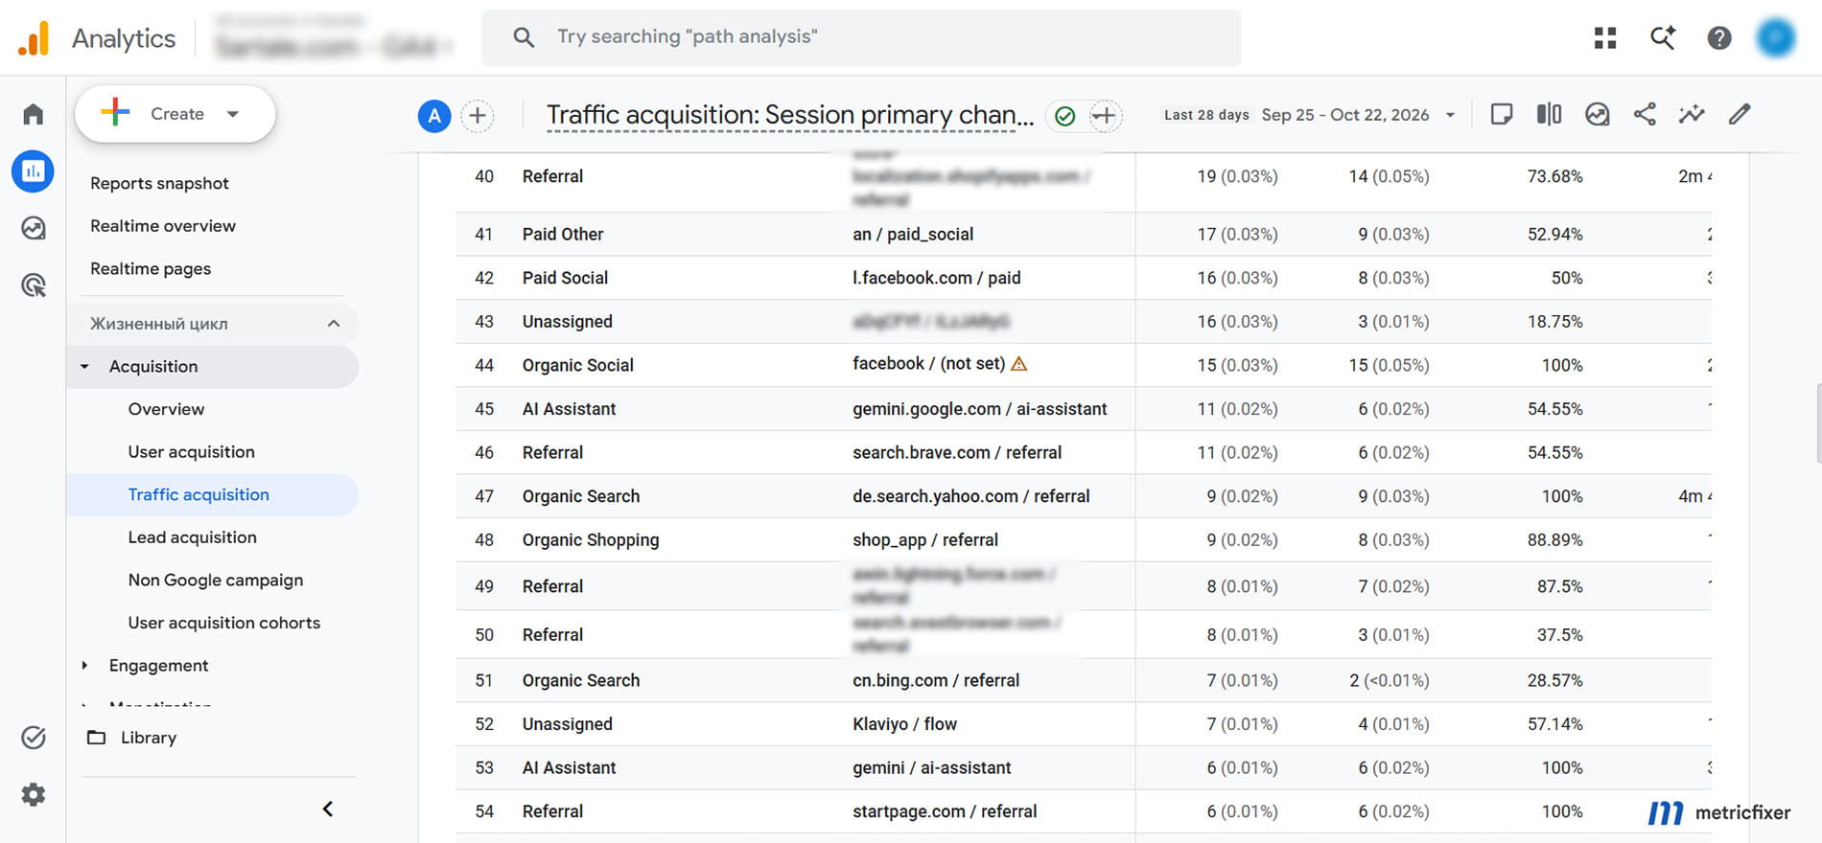1822x843 pixels.
Task: Click the search box "path analysis"
Action: coord(861,37)
